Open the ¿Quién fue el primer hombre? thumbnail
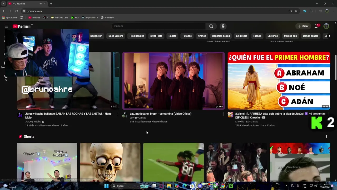 [x=279, y=80]
